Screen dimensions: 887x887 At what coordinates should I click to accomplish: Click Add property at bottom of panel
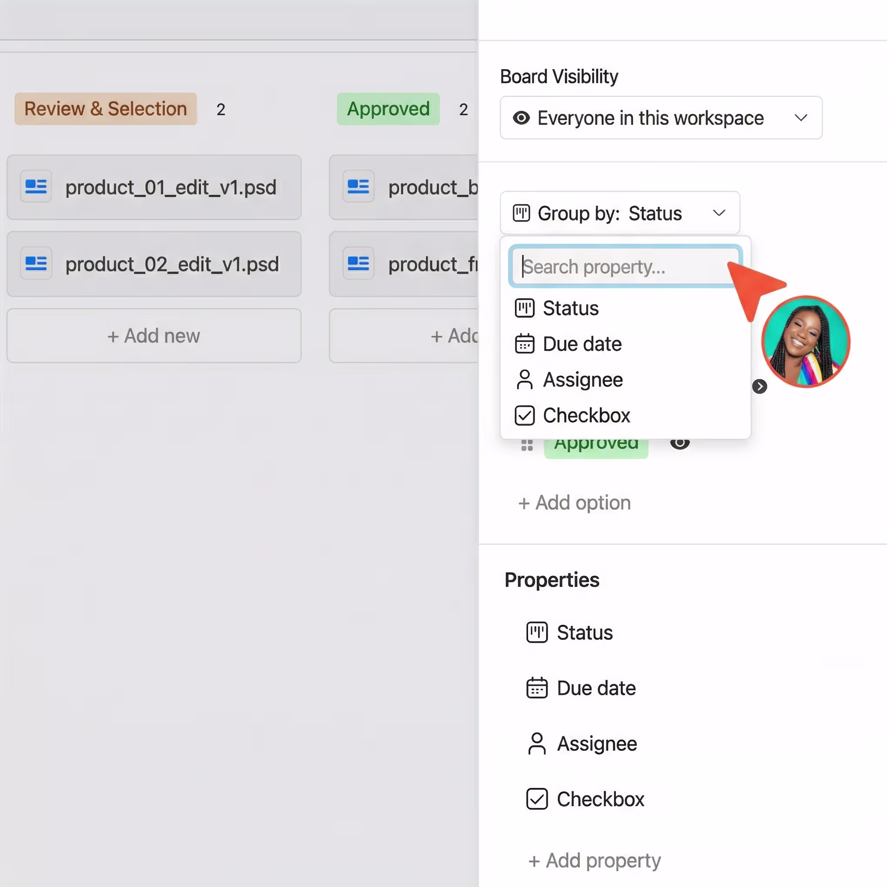coord(594,861)
